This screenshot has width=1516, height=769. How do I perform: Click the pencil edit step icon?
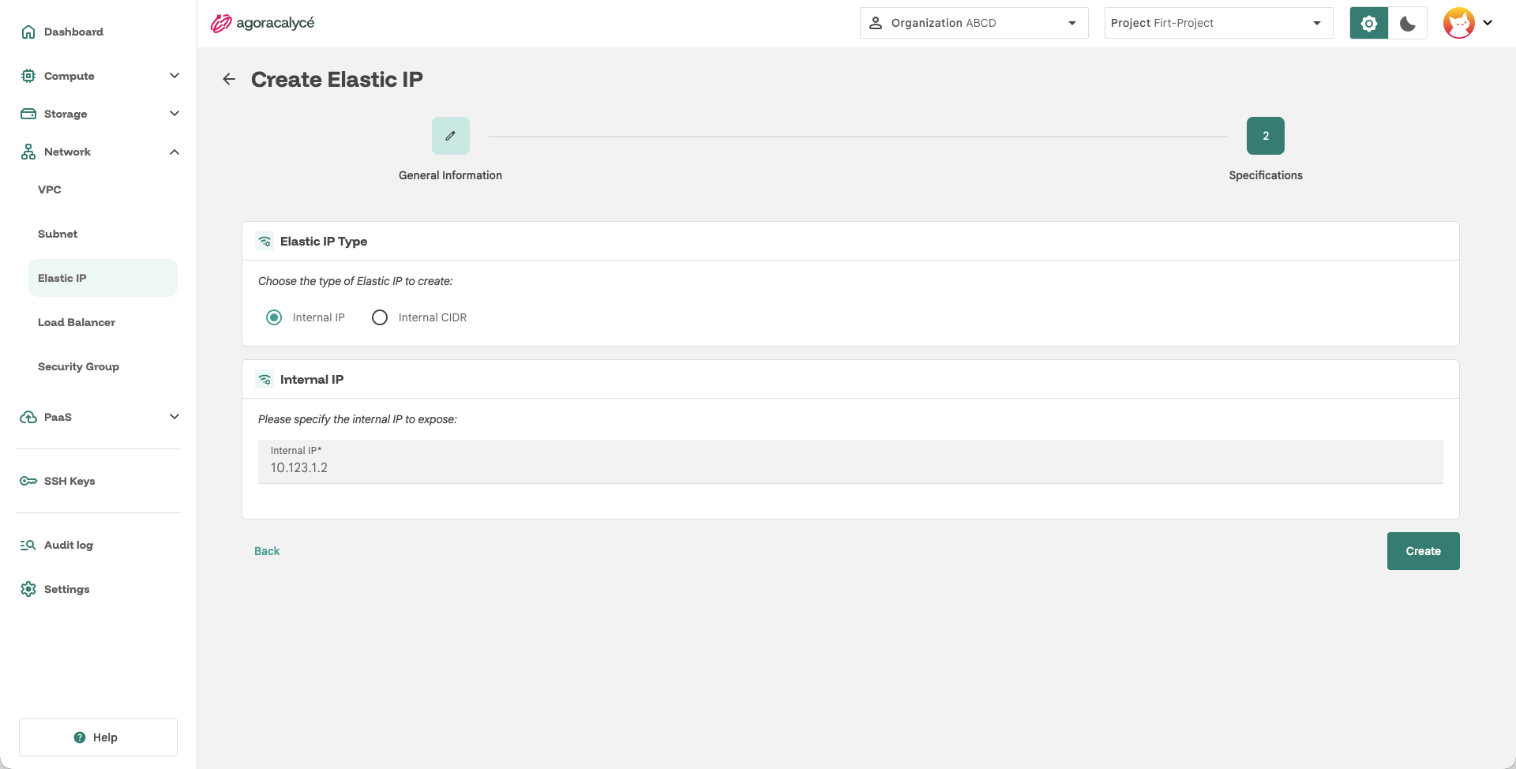coord(451,136)
